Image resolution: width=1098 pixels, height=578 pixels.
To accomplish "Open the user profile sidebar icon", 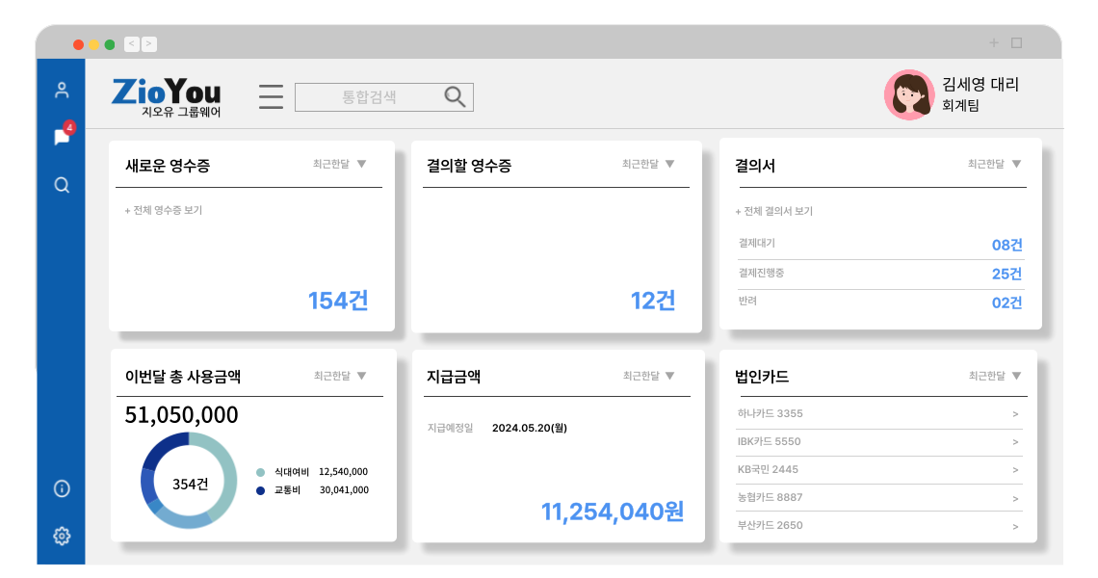I will (62, 91).
